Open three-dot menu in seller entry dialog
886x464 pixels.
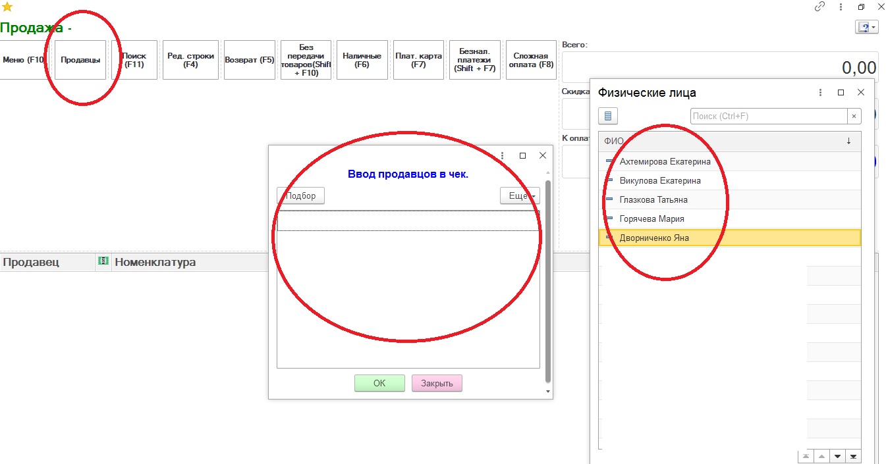tap(503, 156)
